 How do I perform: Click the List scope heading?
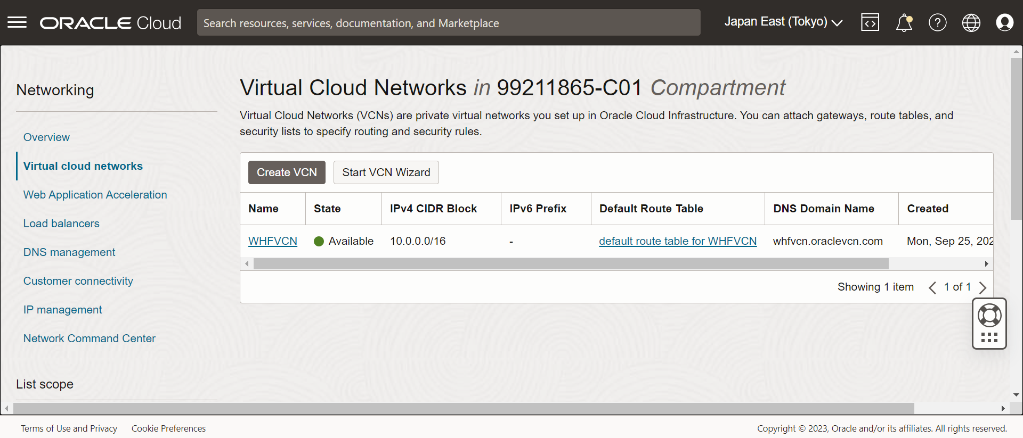[x=45, y=384]
